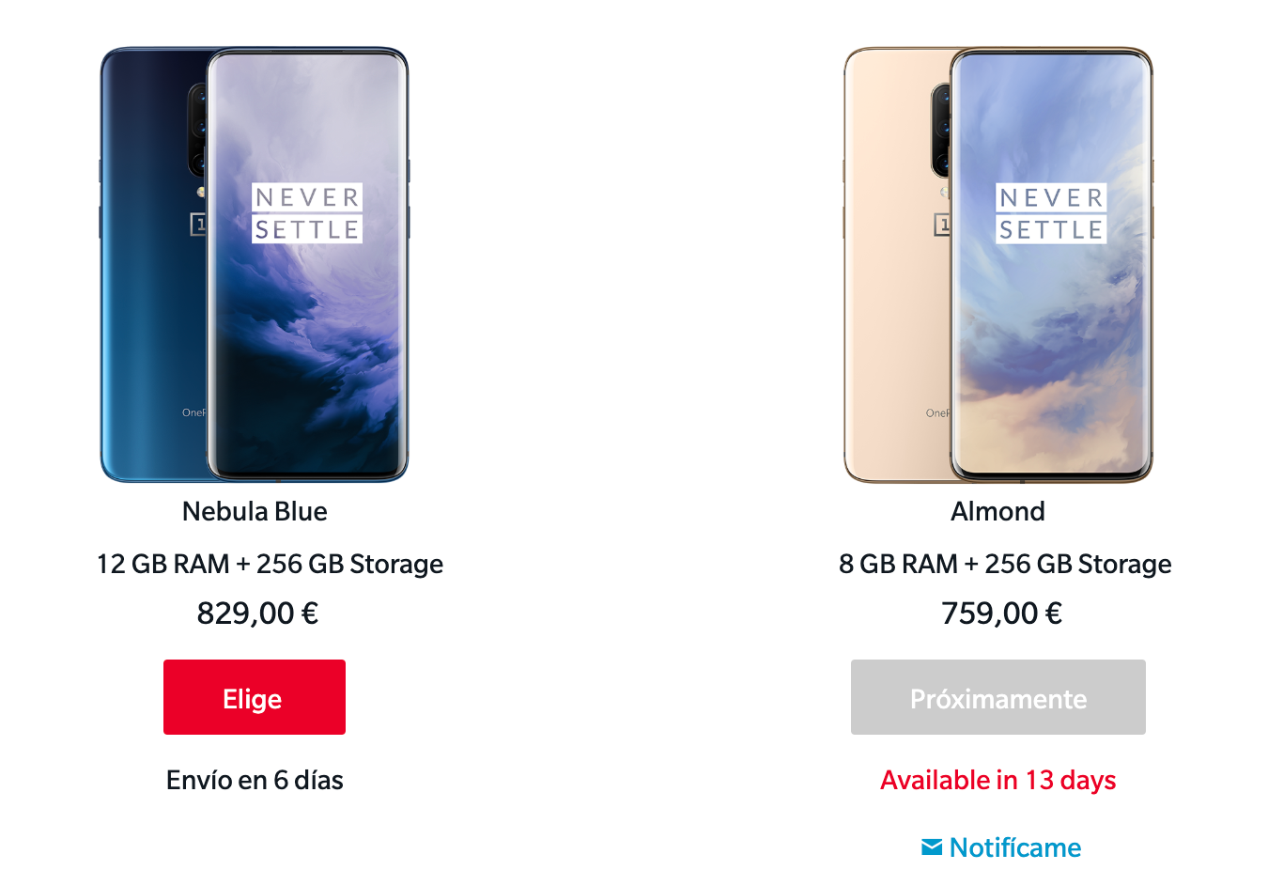The height and width of the screenshot is (870, 1268).
Task: Click the OnePlus logo on Almond phone back
Action: point(942,224)
